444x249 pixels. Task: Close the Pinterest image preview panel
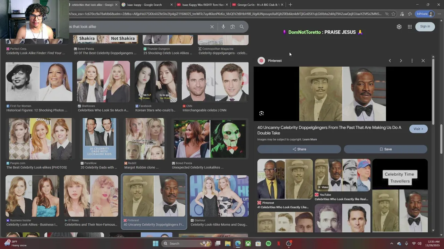coord(423,61)
